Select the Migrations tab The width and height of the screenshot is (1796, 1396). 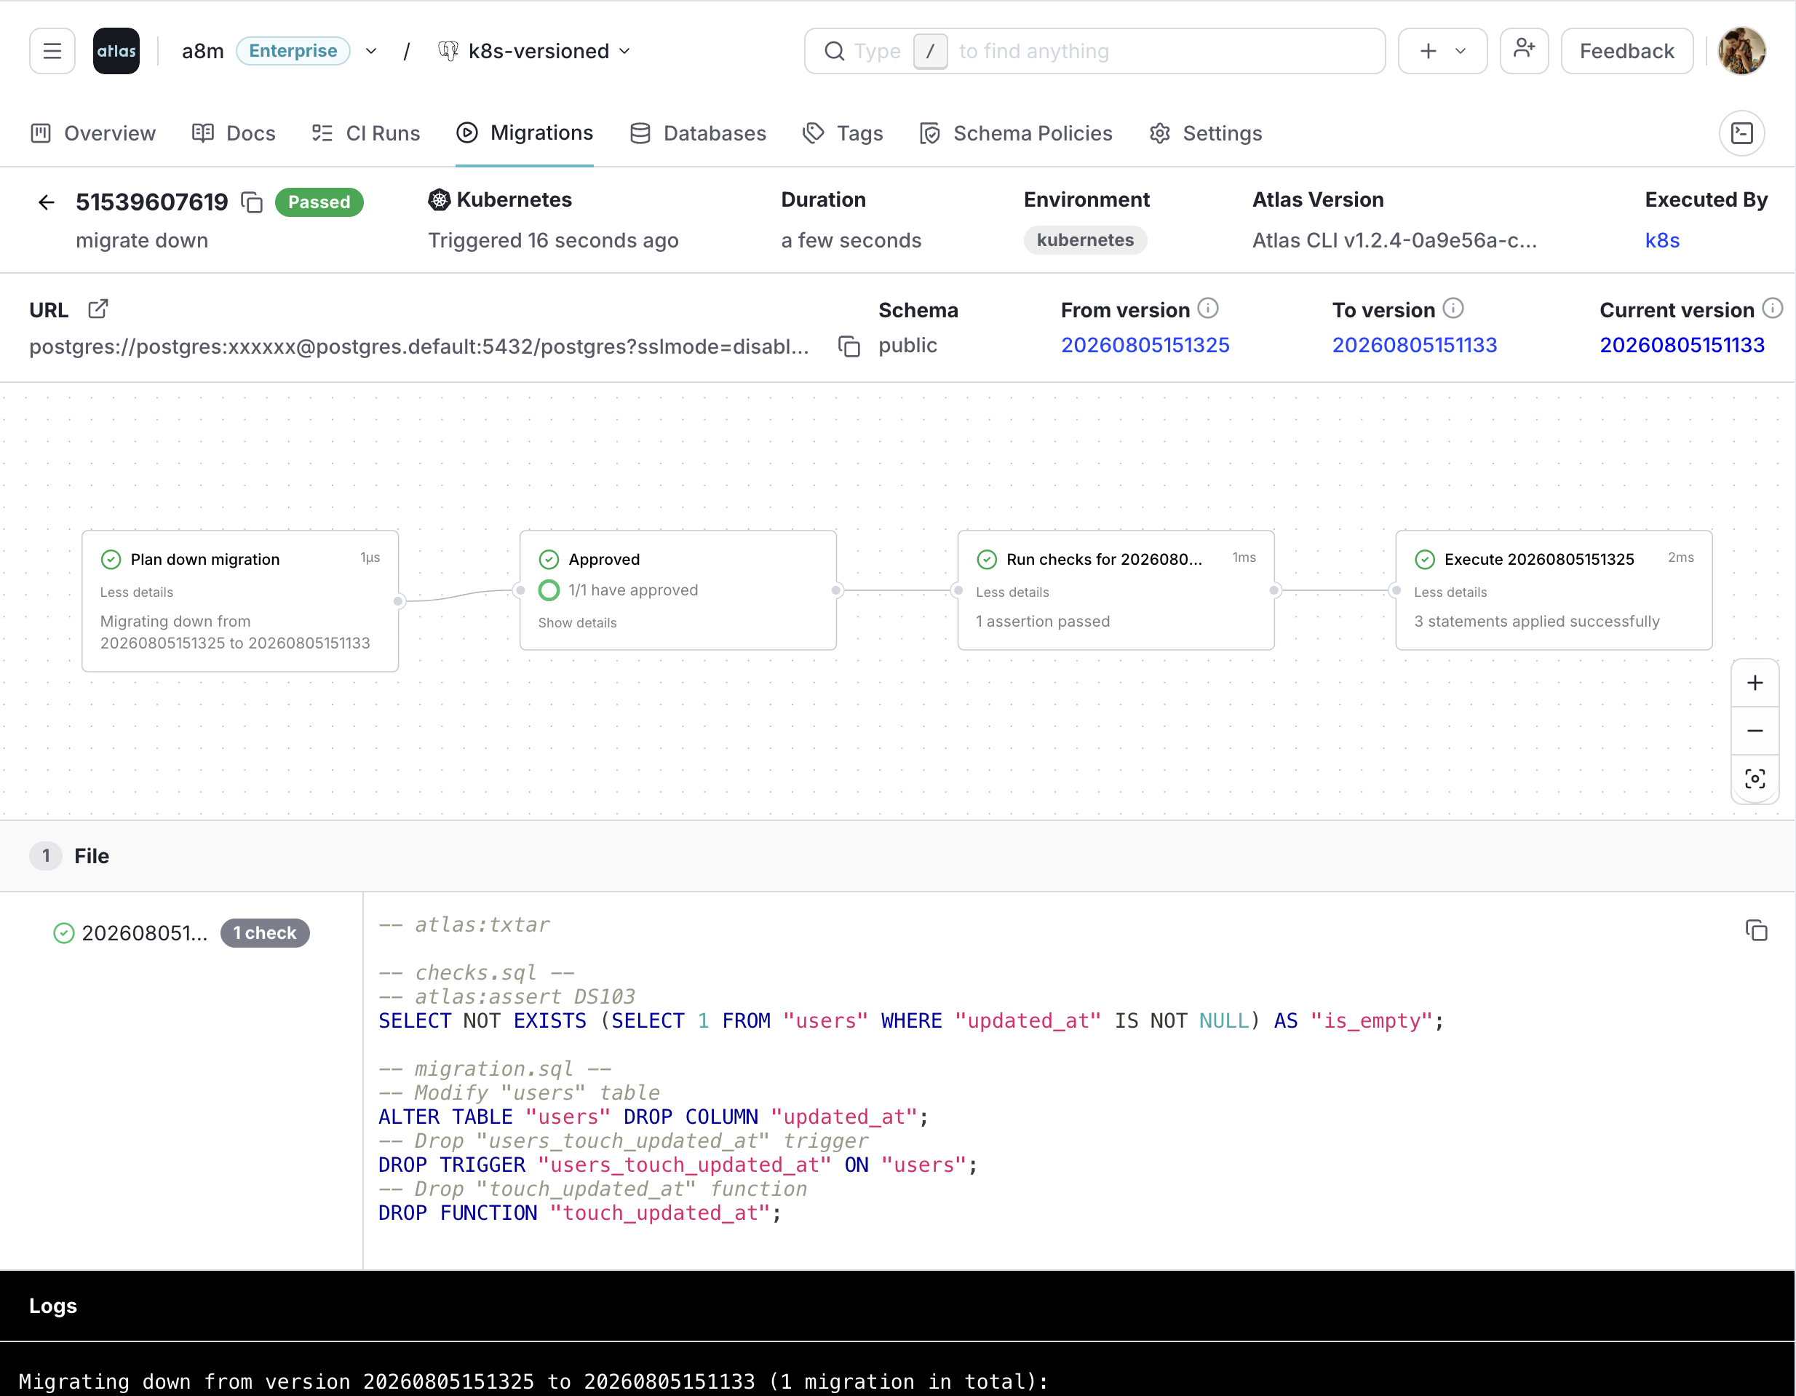click(525, 133)
